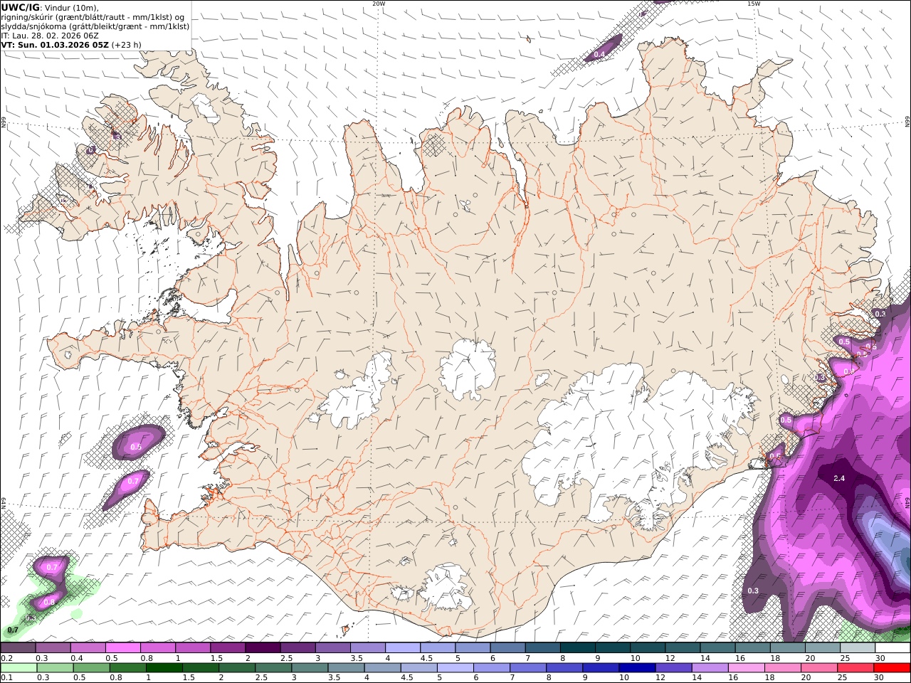Select the deep blue 10 swatch, lower row

[x=637, y=667]
